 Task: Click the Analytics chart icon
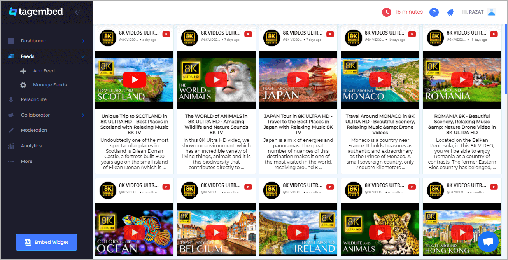[11, 146]
